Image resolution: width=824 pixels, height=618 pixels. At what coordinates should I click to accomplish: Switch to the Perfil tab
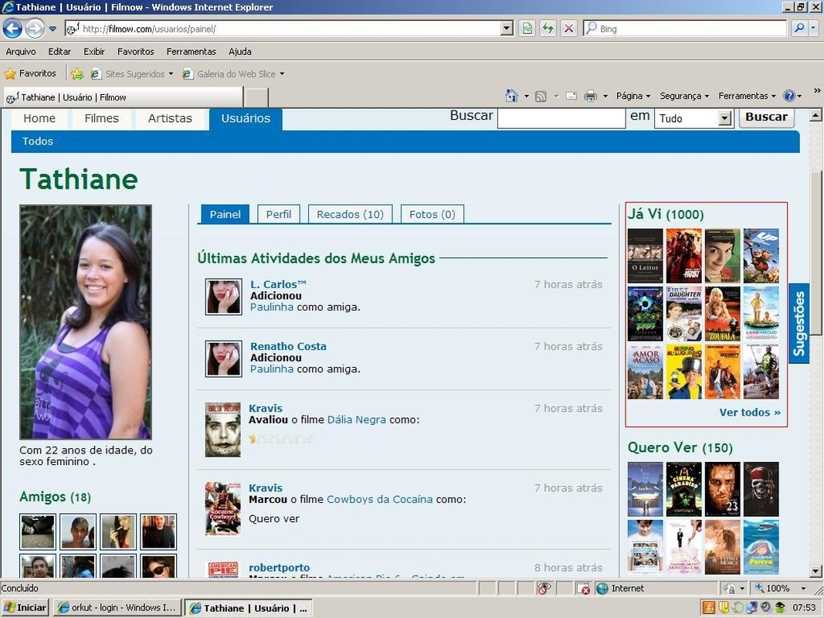pyautogui.click(x=279, y=215)
